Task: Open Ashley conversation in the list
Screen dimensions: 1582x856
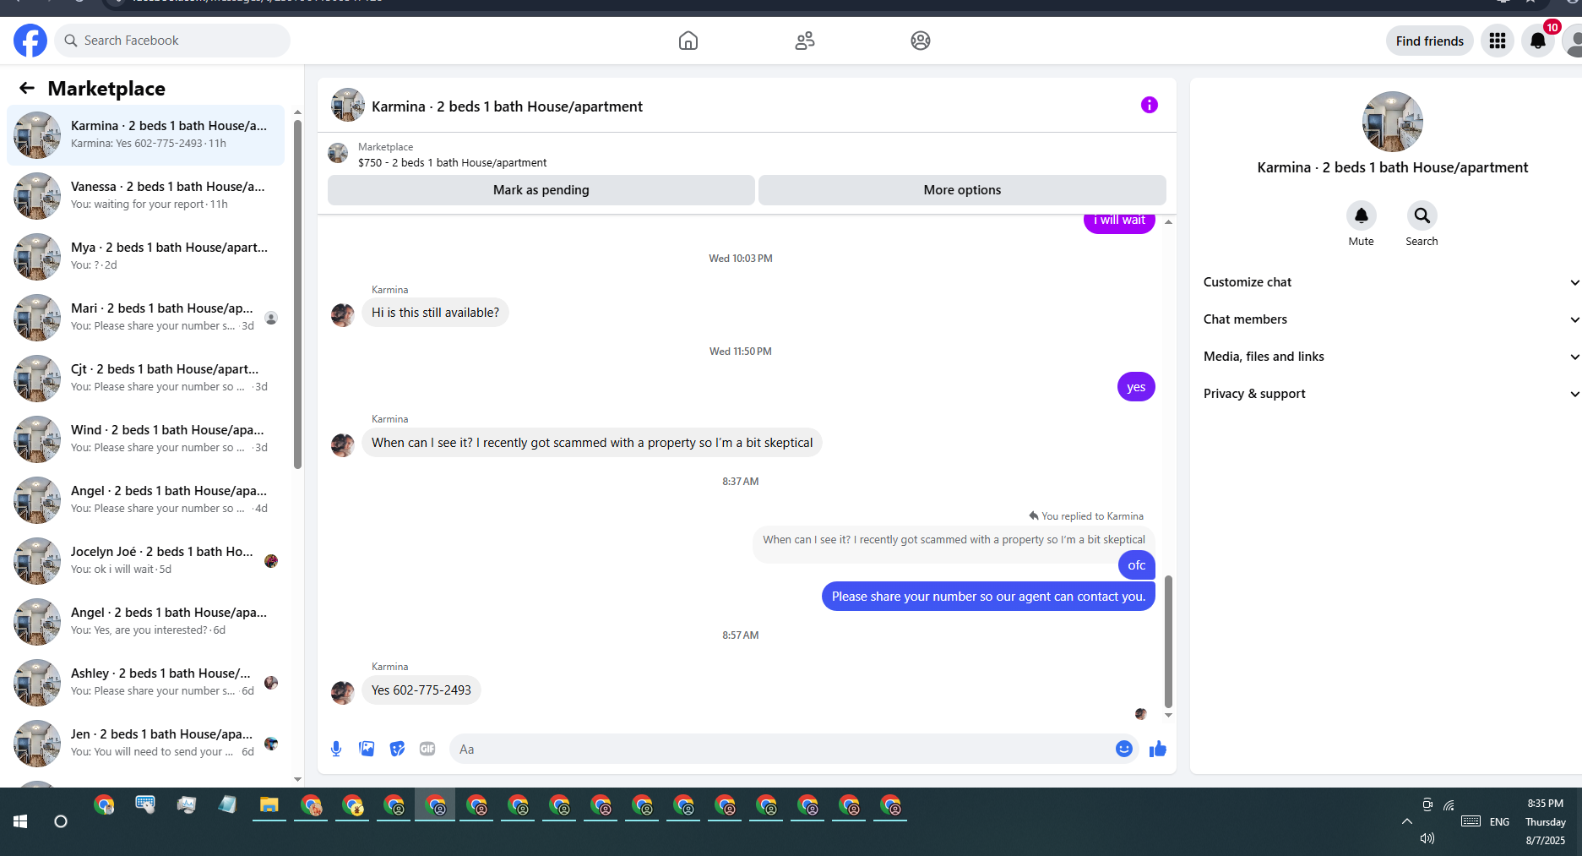Action: tap(145, 683)
